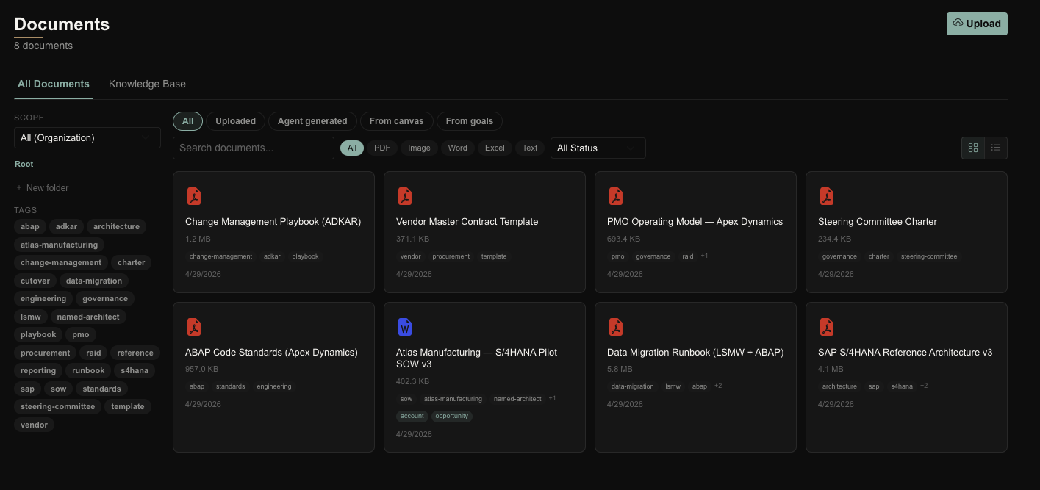1040x490 pixels.
Task: Filter file type to Image
Action: (x=419, y=148)
